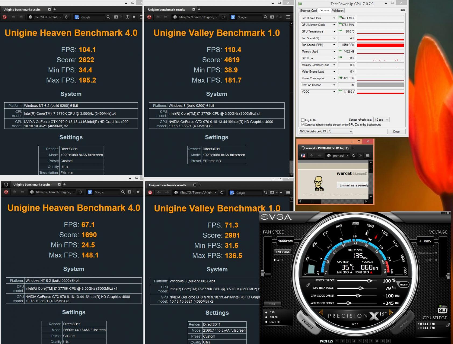Open FAN CURVE settings in Precision X
This screenshot has width=453, height=344.
click(x=283, y=252)
